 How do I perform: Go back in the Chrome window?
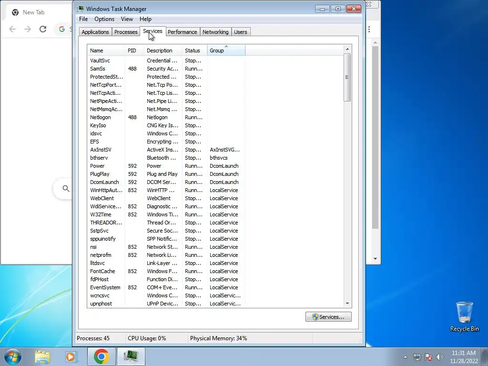[12, 29]
